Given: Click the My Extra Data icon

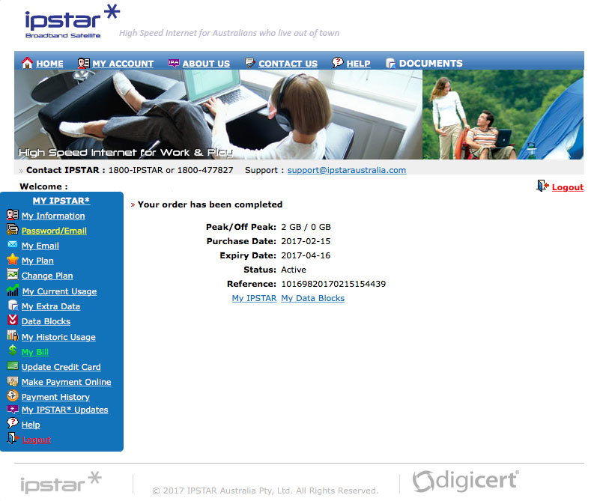Looking at the screenshot, I should [x=13, y=305].
